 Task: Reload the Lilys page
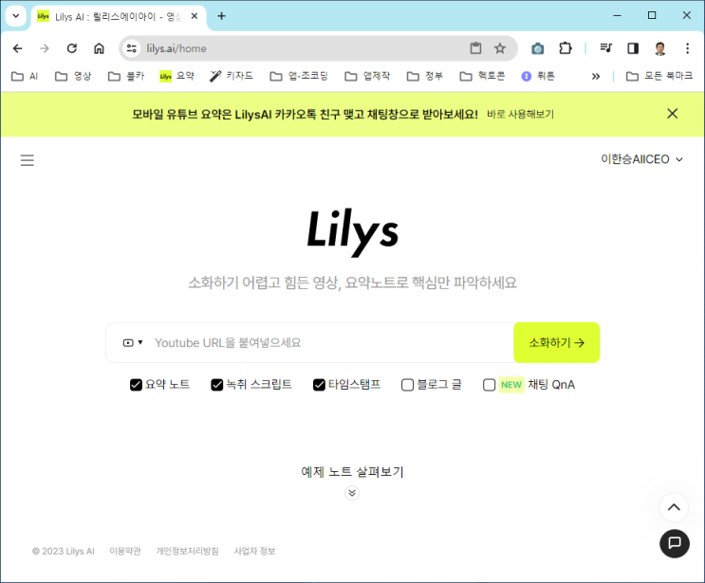72,48
